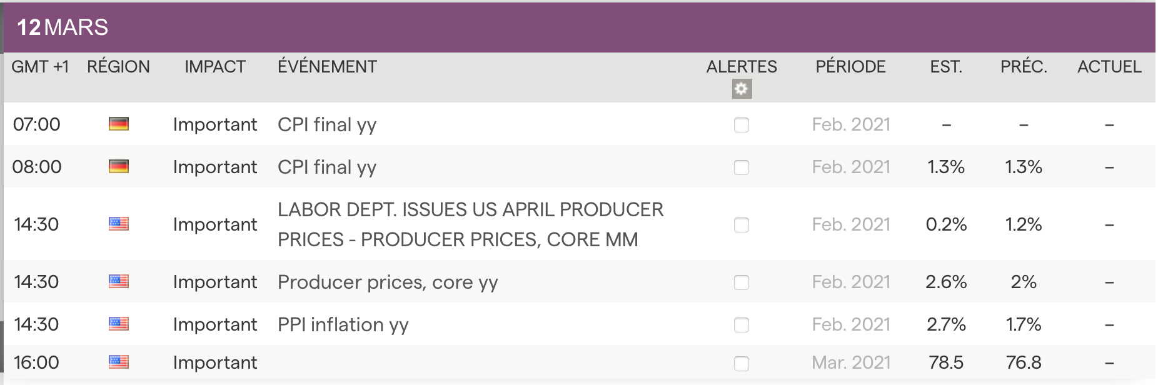Open the Labor Dept. producer prices event
The width and height of the screenshot is (1158, 385).
click(x=470, y=224)
